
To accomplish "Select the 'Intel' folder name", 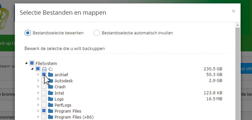I will [x=59, y=93].
